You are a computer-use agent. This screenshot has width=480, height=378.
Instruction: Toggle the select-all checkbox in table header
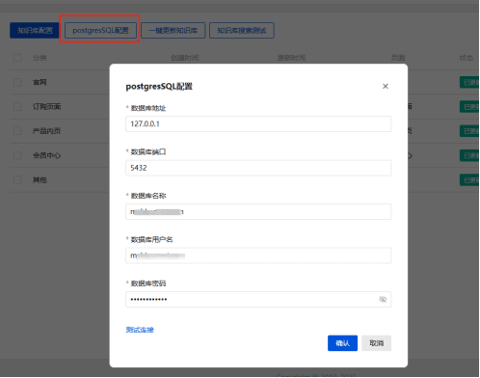point(17,58)
